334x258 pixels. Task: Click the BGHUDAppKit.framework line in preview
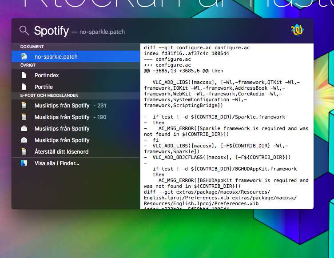pos(225,169)
